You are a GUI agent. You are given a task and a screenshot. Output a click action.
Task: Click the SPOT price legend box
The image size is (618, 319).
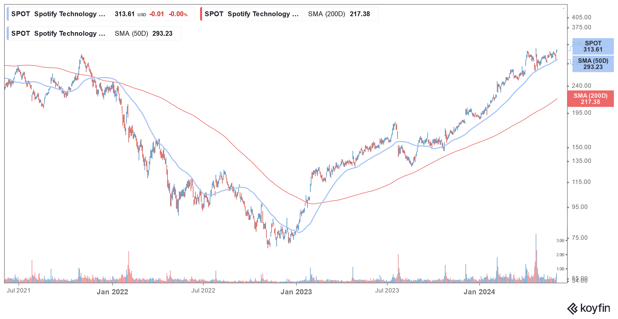(x=101, y=14)
